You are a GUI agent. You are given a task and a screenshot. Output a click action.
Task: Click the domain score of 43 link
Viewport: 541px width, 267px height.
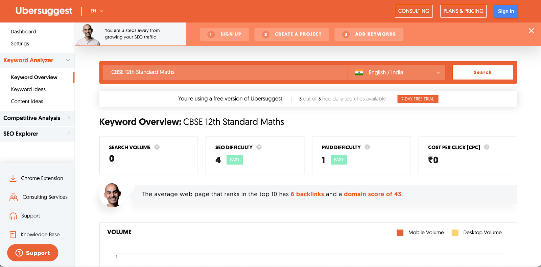pos(373,194)
